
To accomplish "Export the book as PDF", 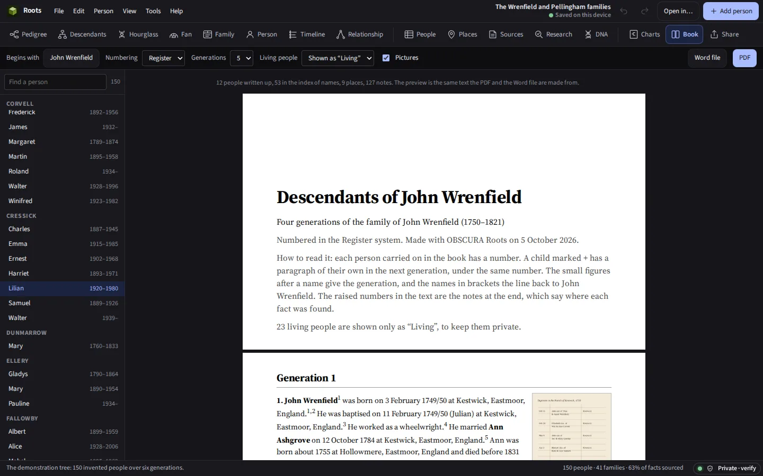I will point(744,58).
